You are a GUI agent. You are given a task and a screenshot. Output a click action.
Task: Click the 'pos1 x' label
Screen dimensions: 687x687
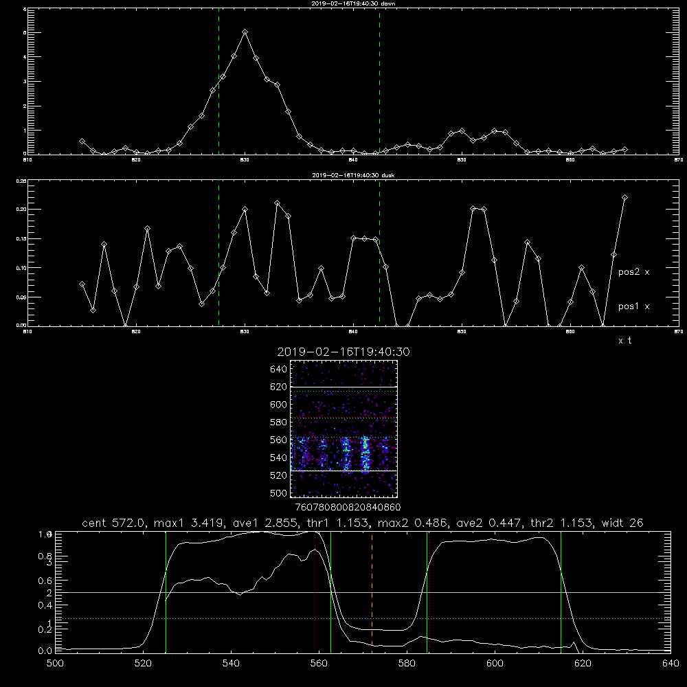tap(633, 306)
